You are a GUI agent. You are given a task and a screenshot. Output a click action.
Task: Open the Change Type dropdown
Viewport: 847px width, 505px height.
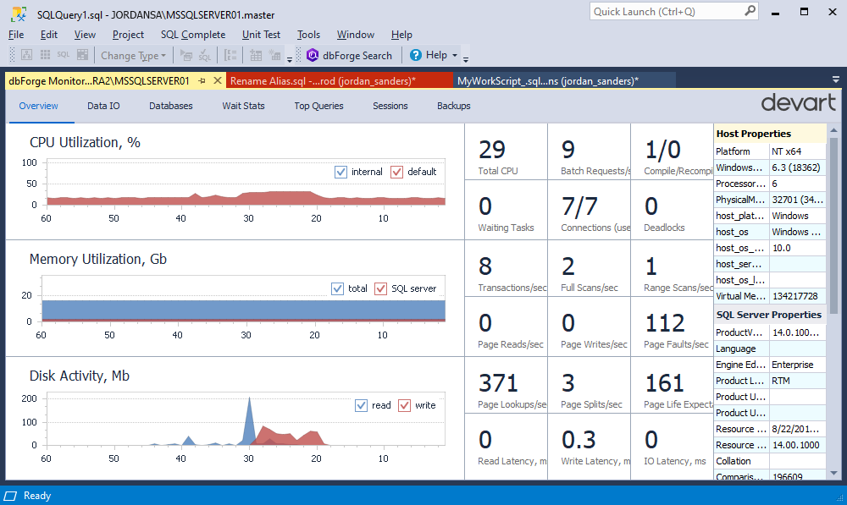pyautogui.click(x=134, y=55)
